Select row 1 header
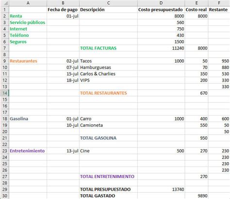Image resolution: width=230 pixels, height=199 pixels. 4,10
